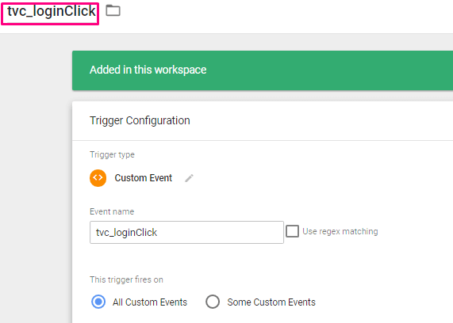The height and width of the screenshot is (323, 453).
Task: Click the orange Custom Event code icon
Action: tap(98, 178)
